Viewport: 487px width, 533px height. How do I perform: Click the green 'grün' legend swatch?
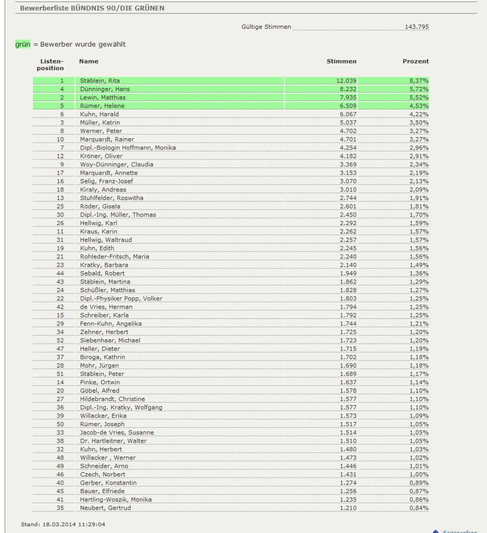23,44
